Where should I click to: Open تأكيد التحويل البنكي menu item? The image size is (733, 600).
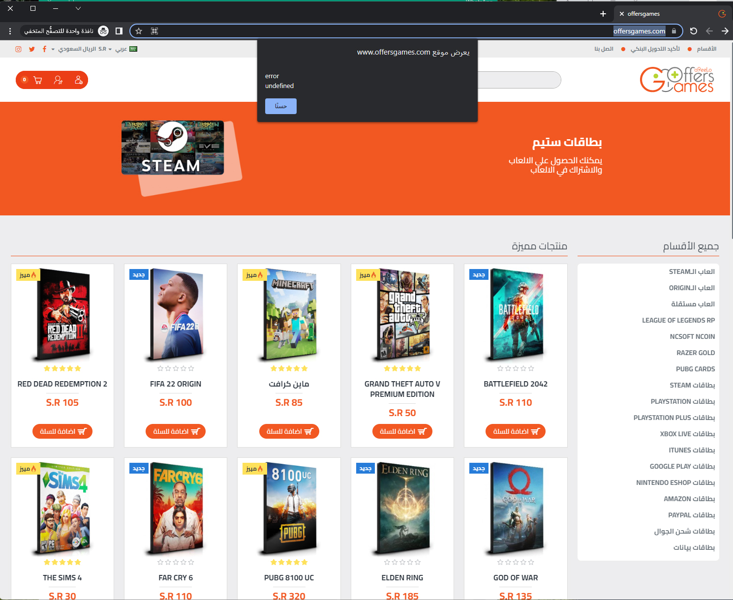655,49
